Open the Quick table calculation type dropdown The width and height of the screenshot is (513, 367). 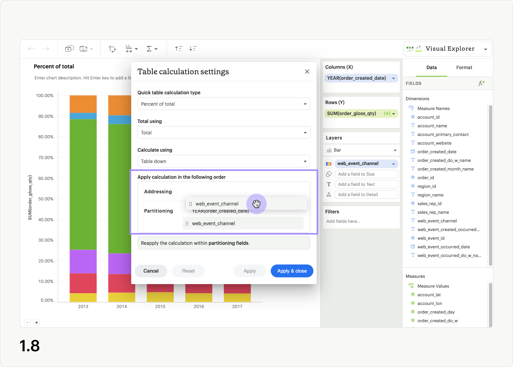click(224, 104)
